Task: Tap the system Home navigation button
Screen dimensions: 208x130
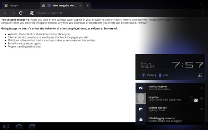Action: click(19, 126)
